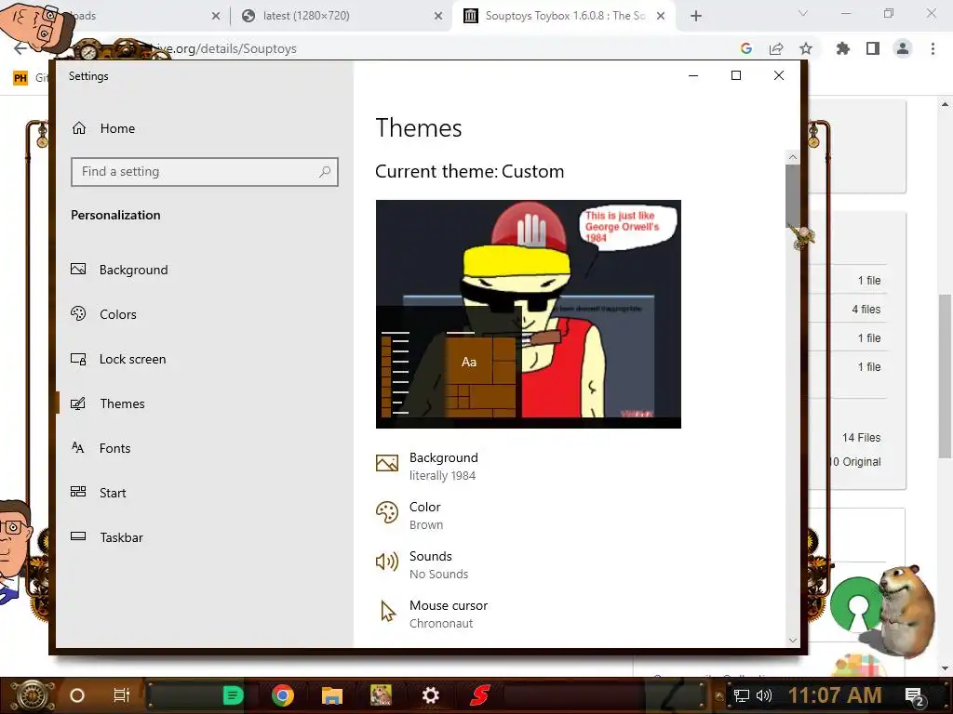
Task: Open Taskbar settings page
Action: click(x=107, y=537)
